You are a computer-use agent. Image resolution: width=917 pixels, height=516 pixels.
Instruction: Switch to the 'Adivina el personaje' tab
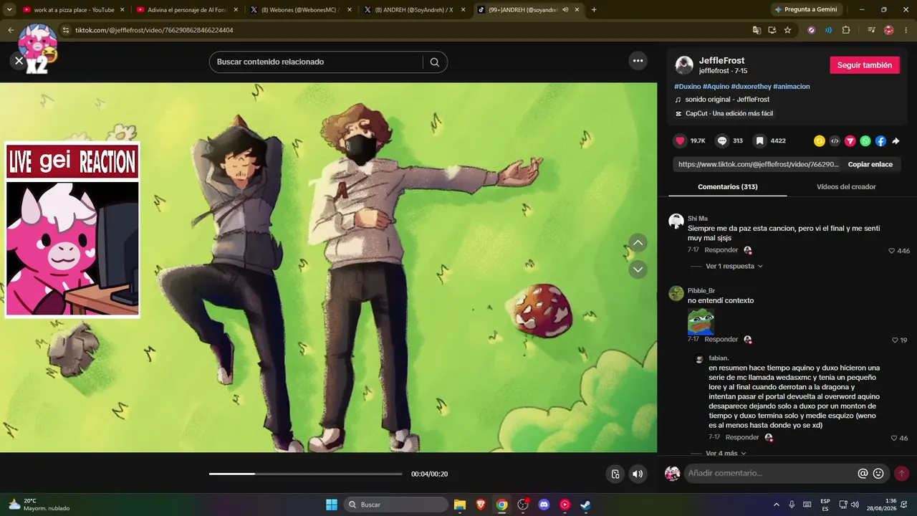coord(188,10)
